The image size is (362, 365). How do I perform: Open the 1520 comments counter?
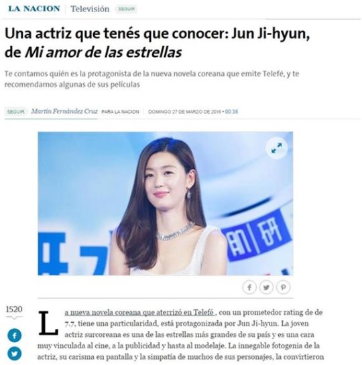pos(14,309)
